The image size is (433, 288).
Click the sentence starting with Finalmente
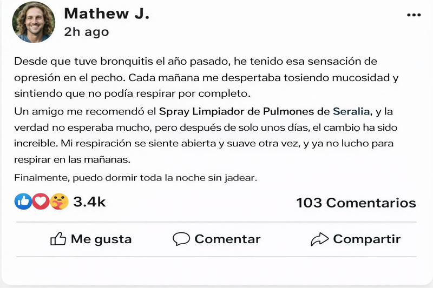(135, 177)
